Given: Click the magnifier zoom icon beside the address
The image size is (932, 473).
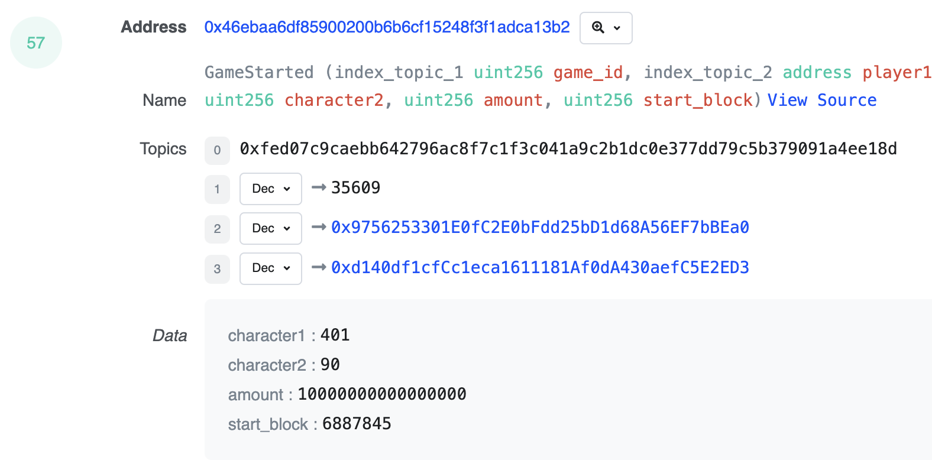Looking at the screenshot, I should tap(598, 28).
